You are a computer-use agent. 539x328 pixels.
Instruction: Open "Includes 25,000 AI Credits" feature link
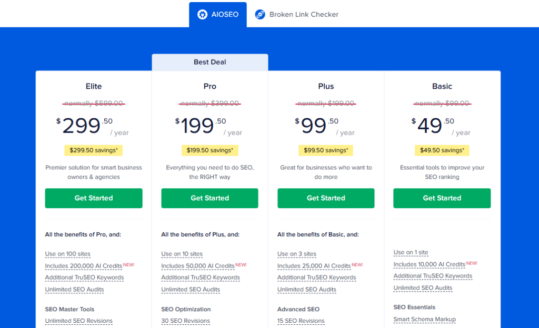[x=314, y=266]
